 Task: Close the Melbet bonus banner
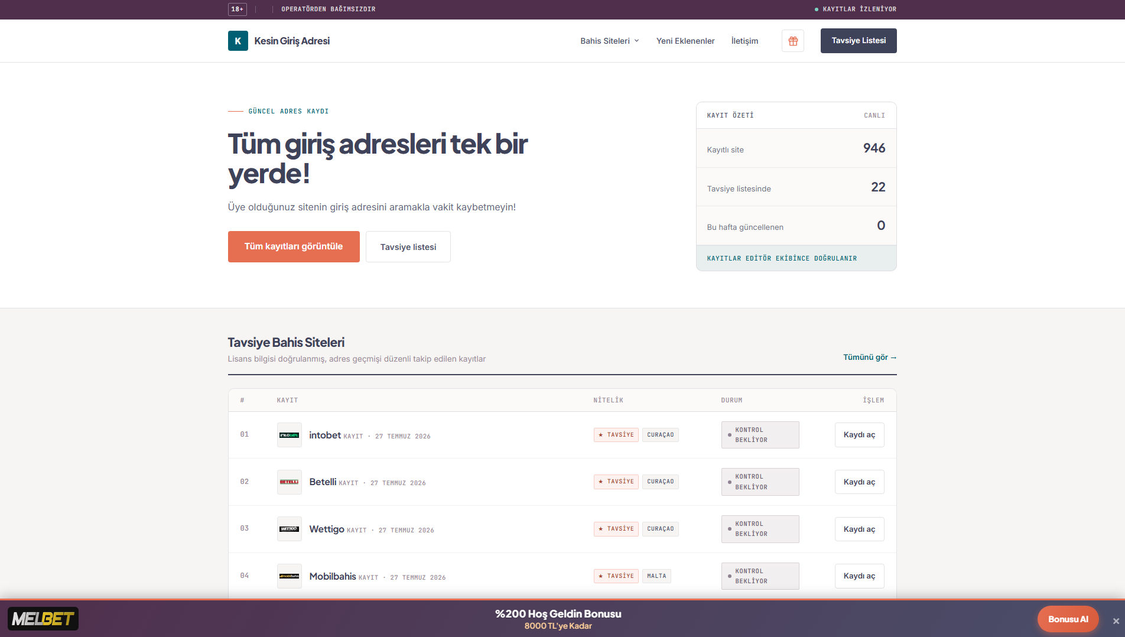pyautogui.click(x=1116, y=620)
